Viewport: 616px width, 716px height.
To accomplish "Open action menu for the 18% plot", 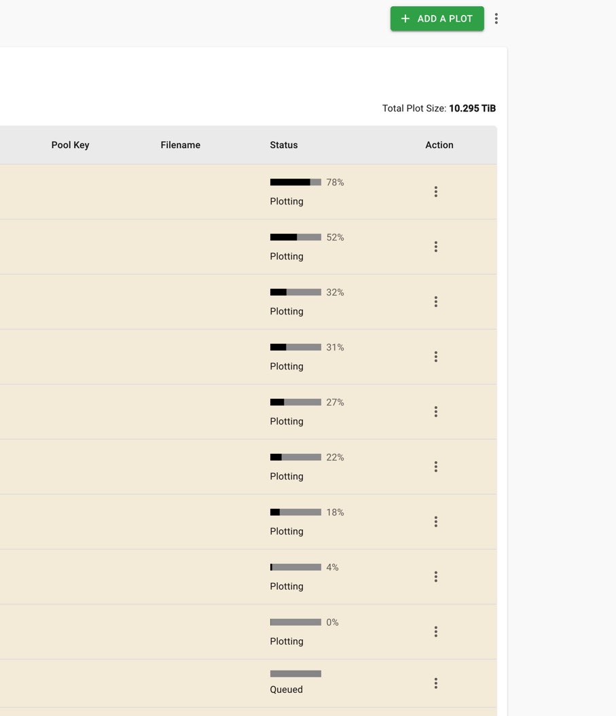I will [436, 522].
